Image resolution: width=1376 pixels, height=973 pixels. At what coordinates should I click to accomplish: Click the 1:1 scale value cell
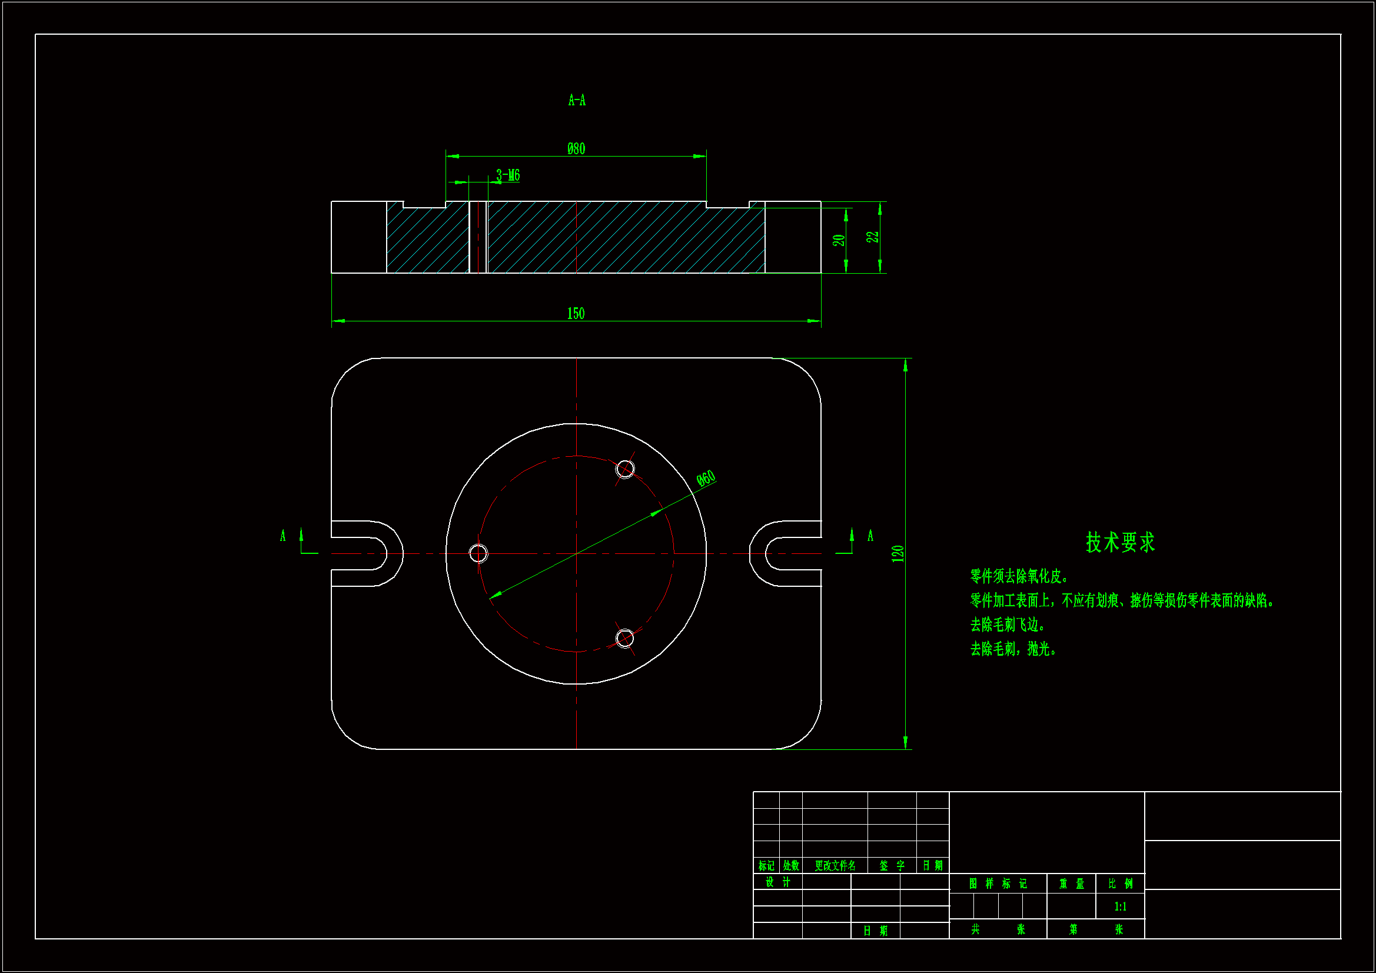point(1120,906)
